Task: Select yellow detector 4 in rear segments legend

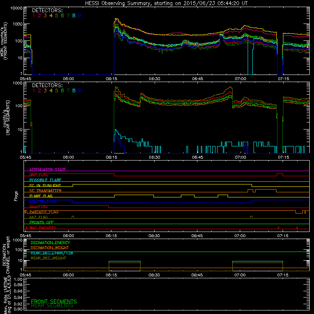Action: click(51, 91)
